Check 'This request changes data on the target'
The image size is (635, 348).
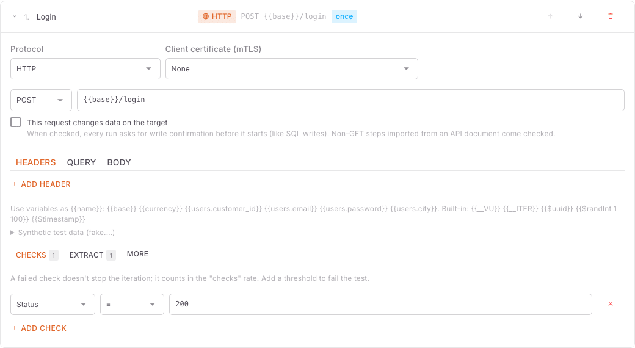(x=16, y=122)
